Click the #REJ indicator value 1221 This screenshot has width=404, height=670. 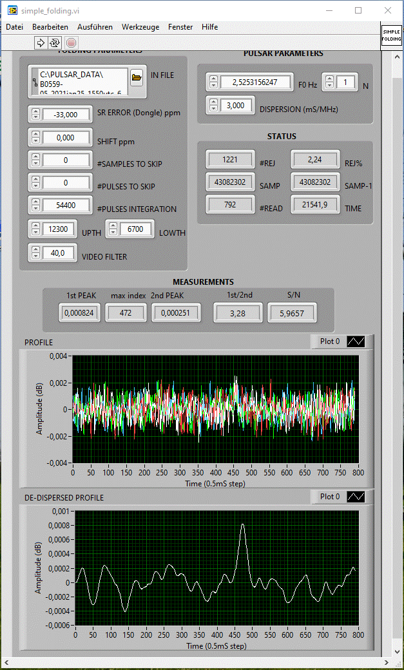click(x=230, y=159)
